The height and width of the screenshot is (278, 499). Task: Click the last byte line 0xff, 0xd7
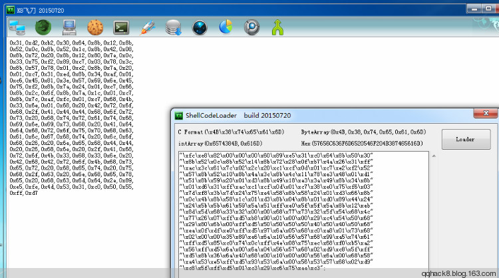click(23, 193)
